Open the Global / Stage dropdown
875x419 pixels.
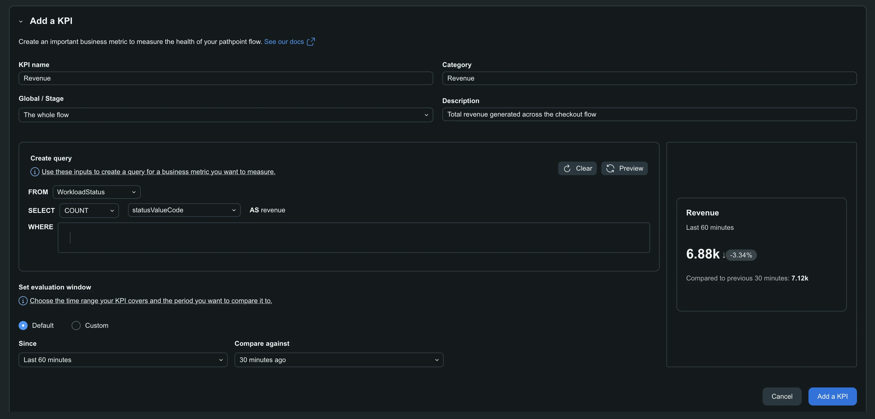point(226,115)
